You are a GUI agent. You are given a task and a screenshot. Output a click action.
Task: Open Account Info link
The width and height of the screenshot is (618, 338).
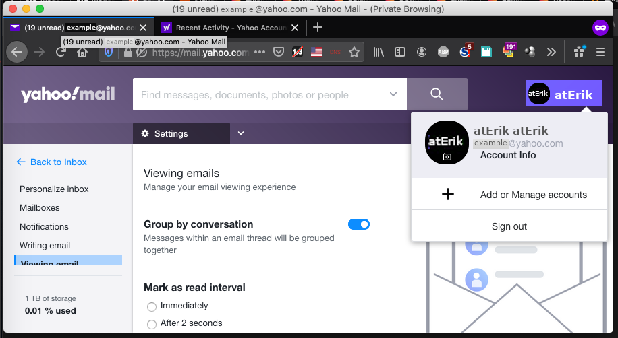507,155
